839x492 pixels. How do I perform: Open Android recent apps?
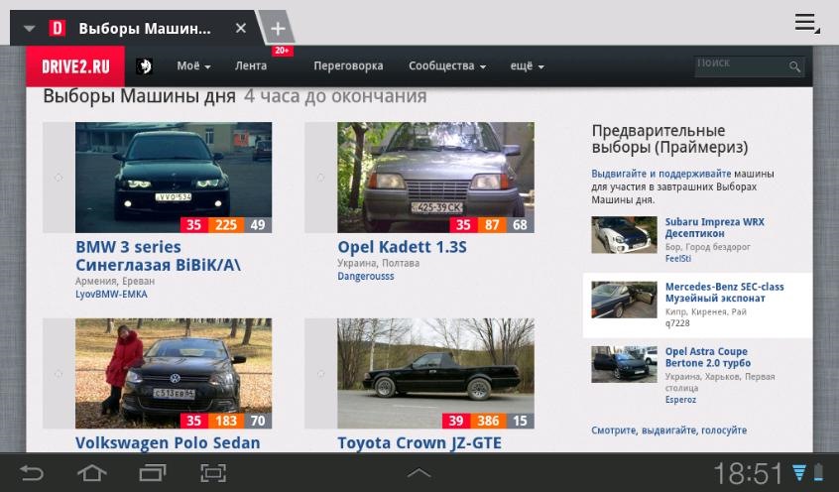click(153, 473)
